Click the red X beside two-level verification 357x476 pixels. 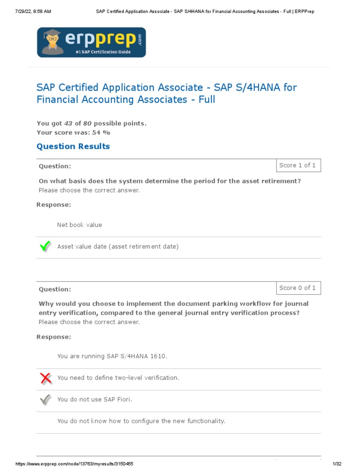pos(46,378)
